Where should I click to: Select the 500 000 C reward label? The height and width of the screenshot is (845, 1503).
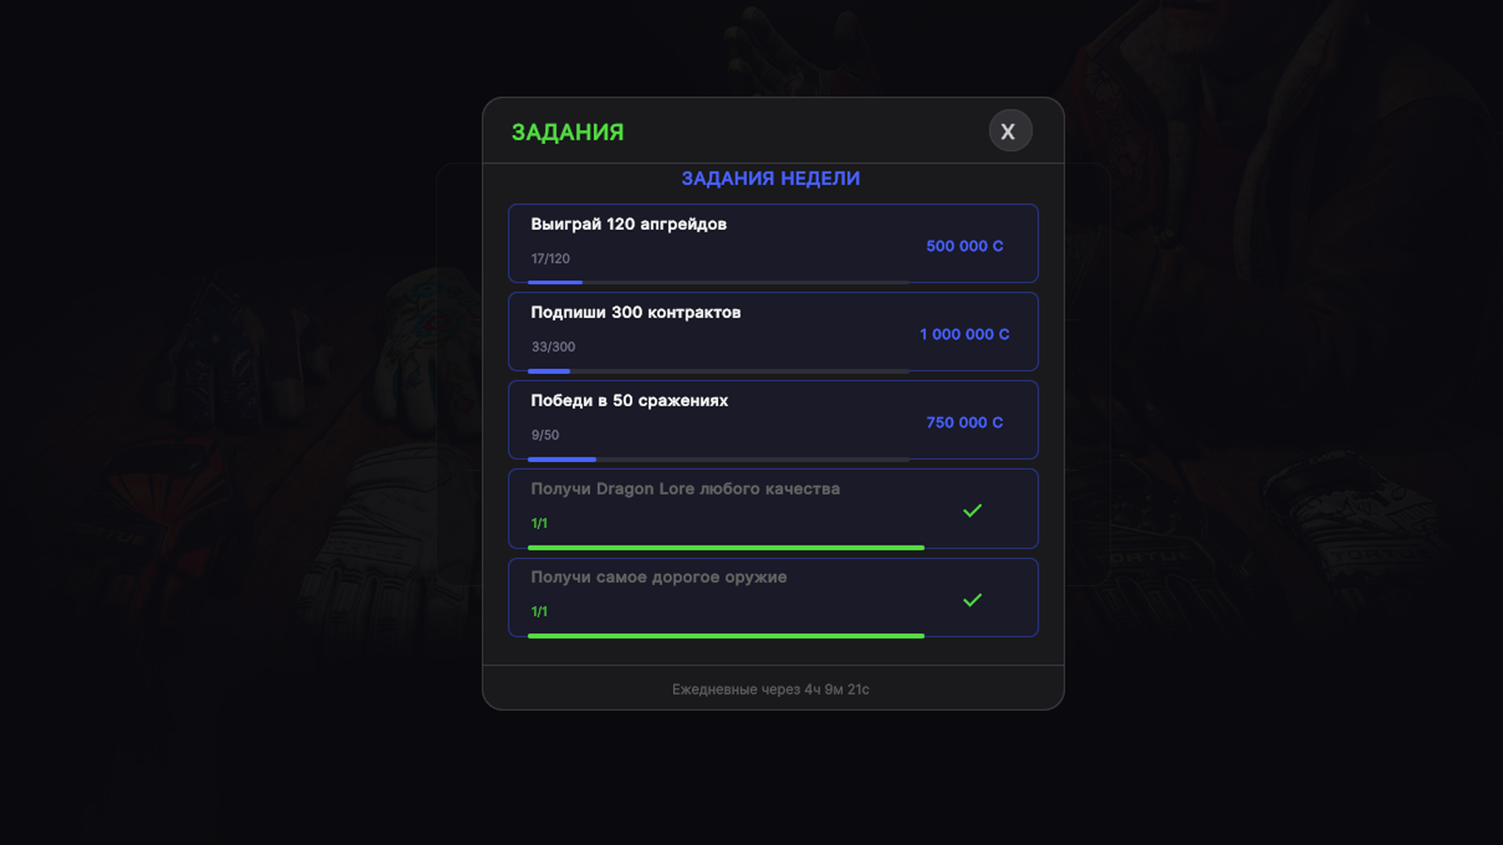[x=964, y=246]
